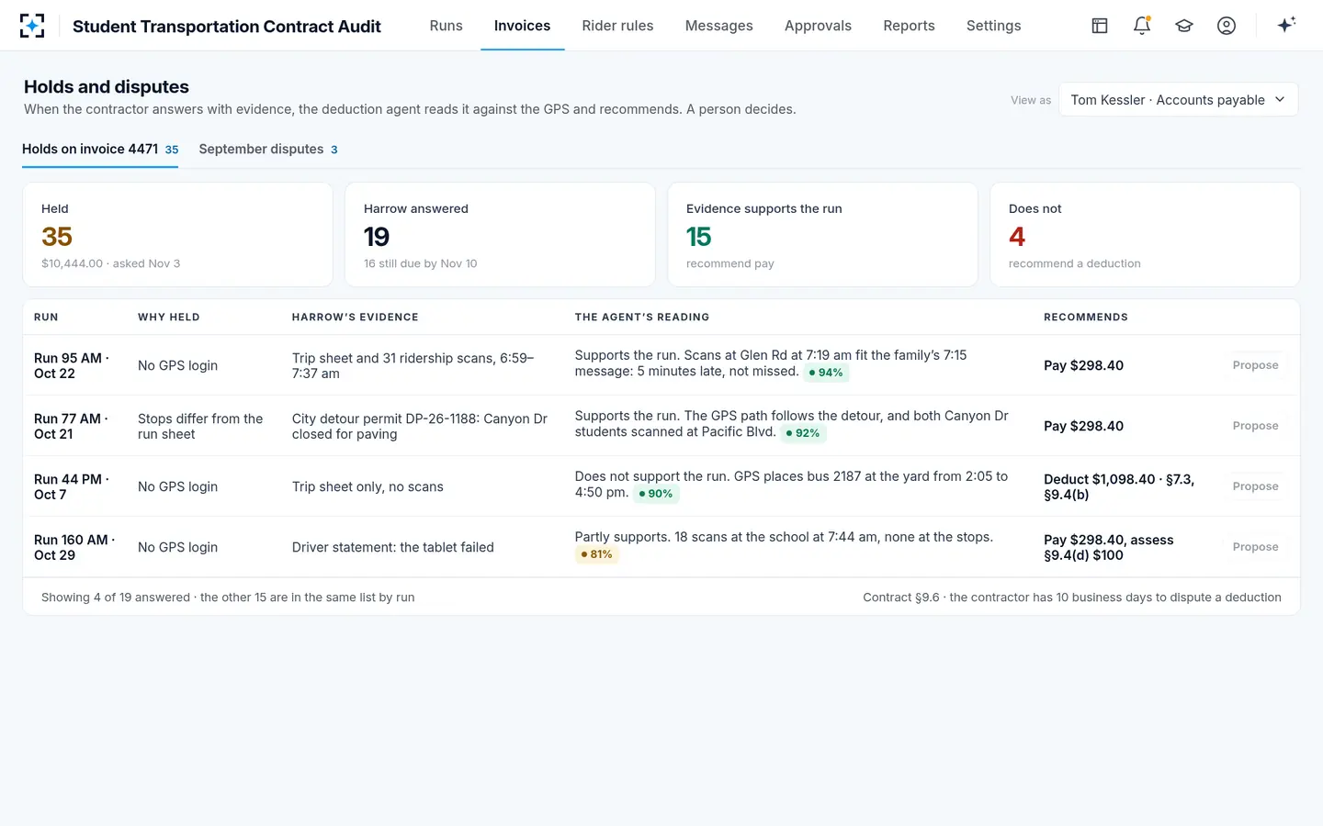This screenshot has height=826, width=1323.
Task: Go to Settings
Action: pyautogui.click(x=994, y=26)
